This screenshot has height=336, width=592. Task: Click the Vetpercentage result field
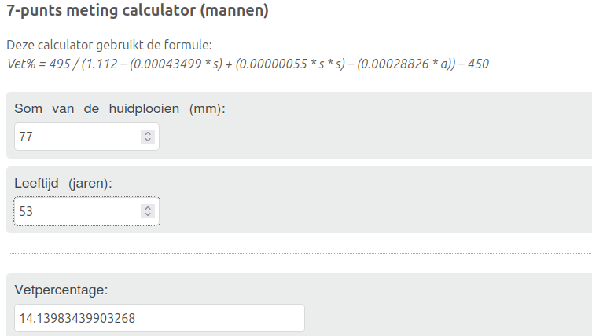(159, 318)
